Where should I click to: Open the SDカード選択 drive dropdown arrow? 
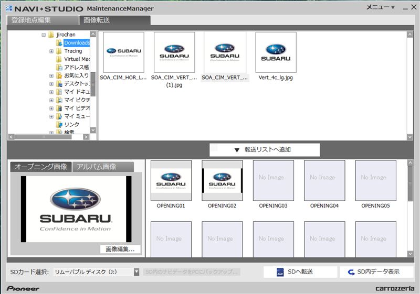click(x=136, y=272)
